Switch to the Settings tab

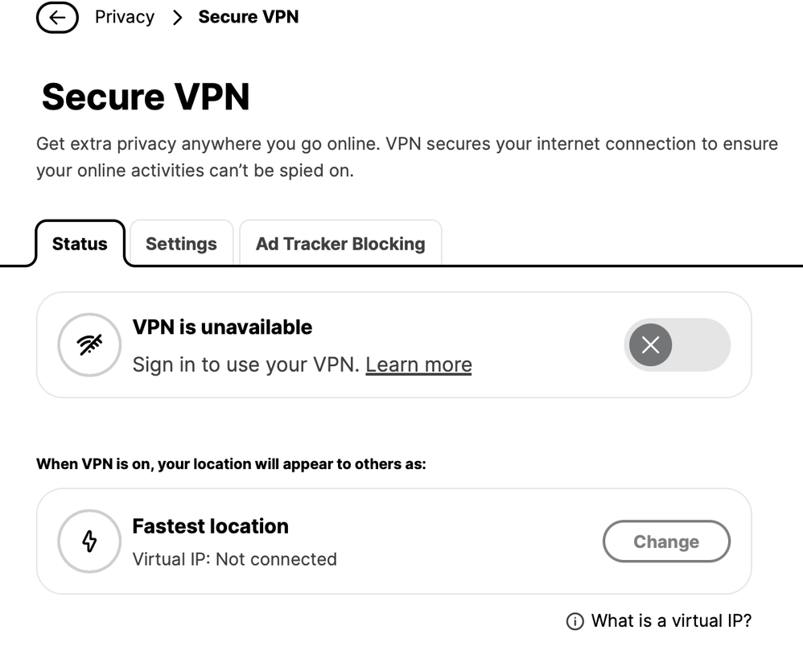(x=180, y=243)
